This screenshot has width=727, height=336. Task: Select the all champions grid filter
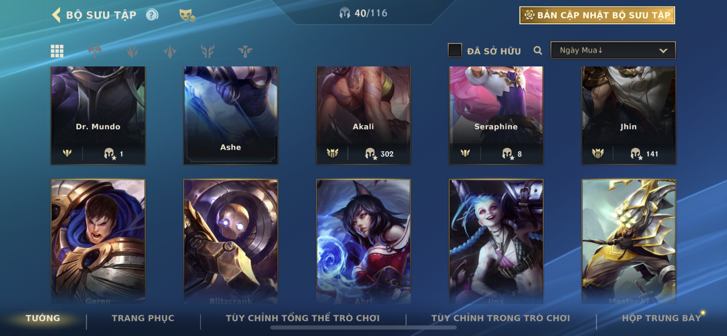[57, 51]
